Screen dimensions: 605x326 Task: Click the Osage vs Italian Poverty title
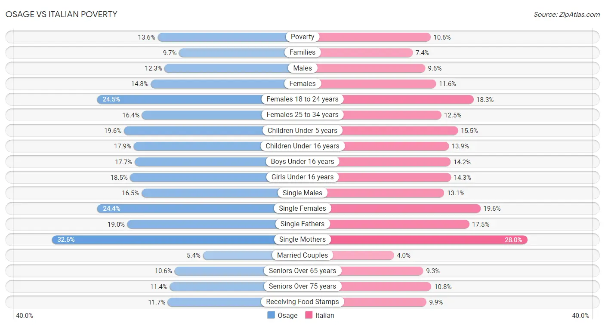point(61,14)
